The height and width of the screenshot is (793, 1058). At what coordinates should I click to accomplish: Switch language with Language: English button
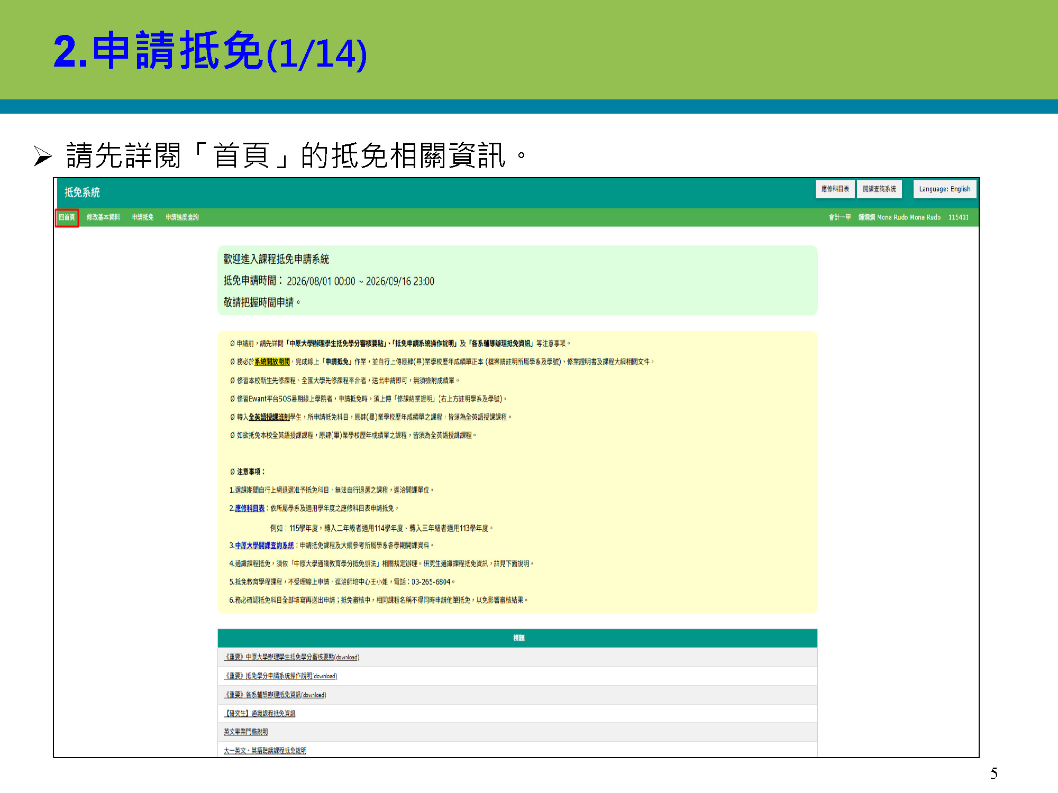[945, 189]
